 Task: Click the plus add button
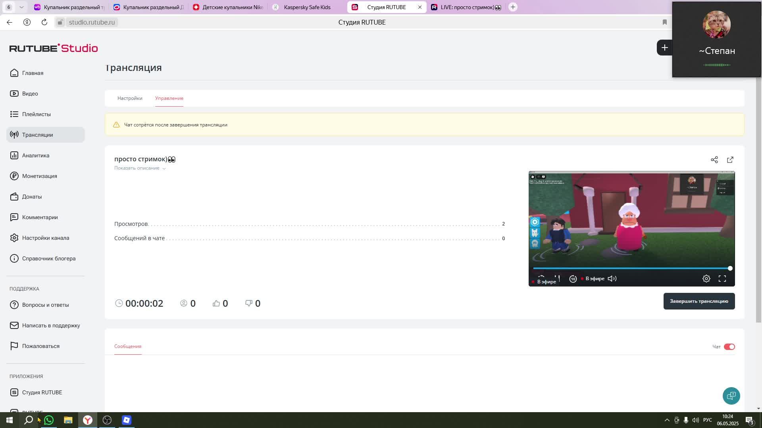(x=664, y=48)
